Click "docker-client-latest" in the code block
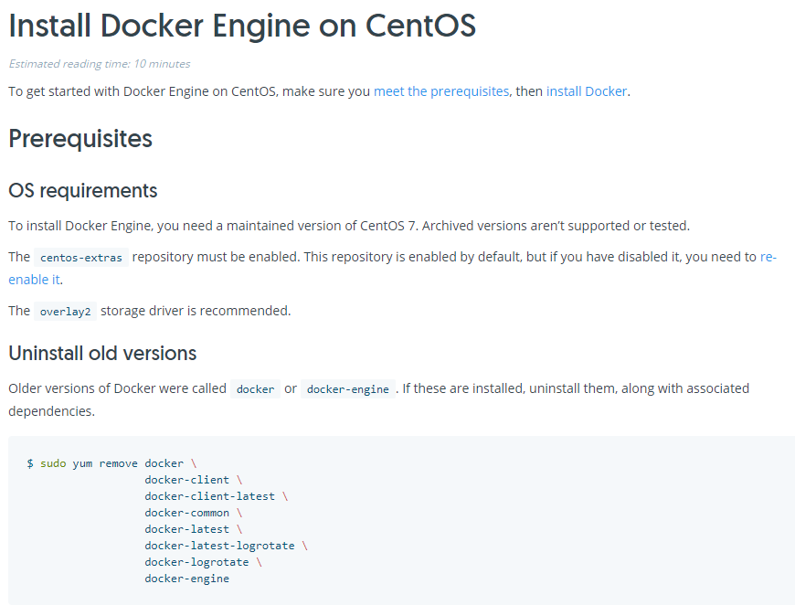This screenshot has height=616, width=795. point(209,496)
